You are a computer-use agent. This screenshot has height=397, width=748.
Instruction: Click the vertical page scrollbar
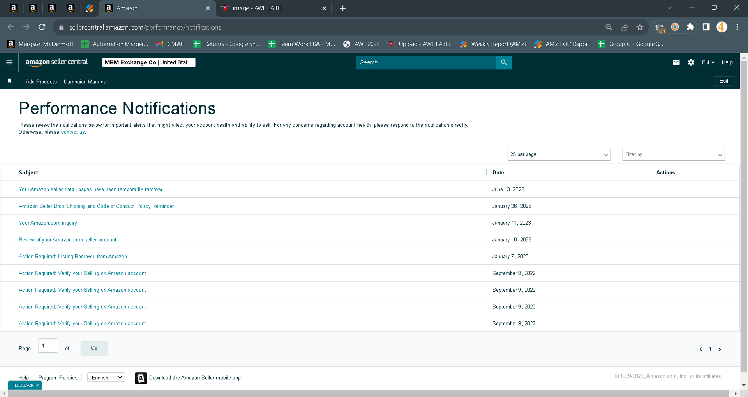[x=744, y=216]
